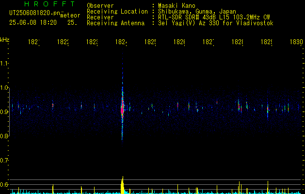This screenshot has height=194, width=305.
Task: Select the 'Receiving Antenna' label
Action: pyautogui.click(x=115, y=23)
